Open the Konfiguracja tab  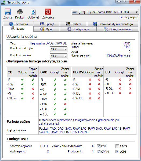(x=78, y=29)
